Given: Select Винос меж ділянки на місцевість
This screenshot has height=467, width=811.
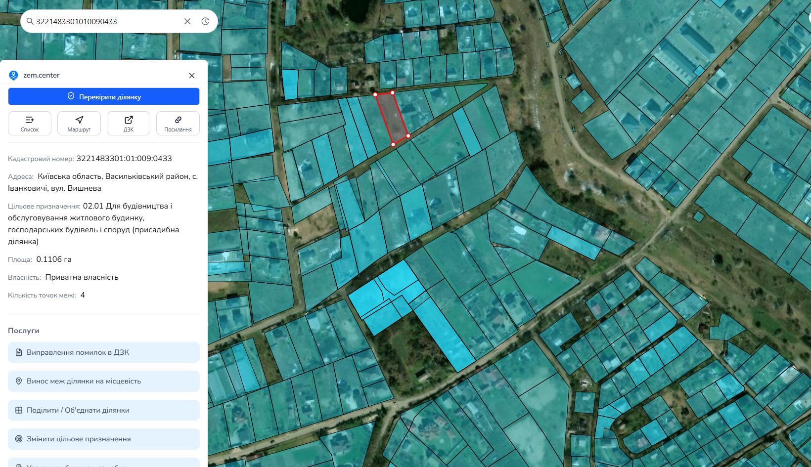Looking at the screenshot, I should pos(104,381).
